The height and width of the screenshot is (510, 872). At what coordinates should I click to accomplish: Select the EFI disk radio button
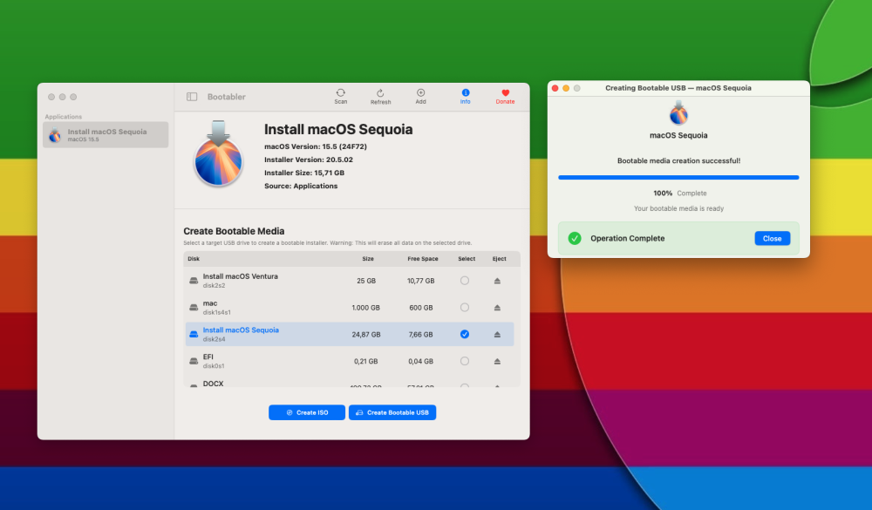465,361
